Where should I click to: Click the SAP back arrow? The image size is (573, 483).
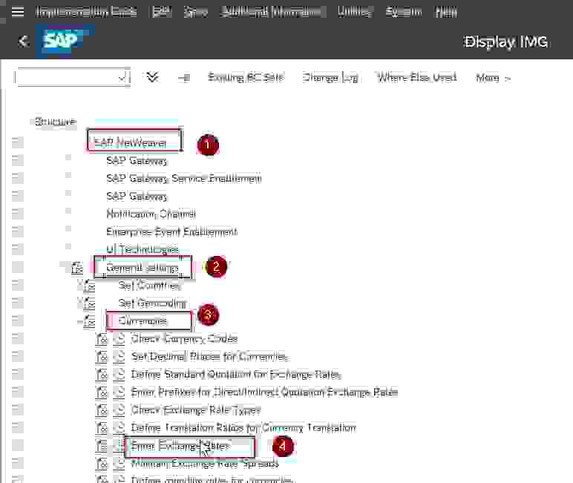click(x=23, y=42)
